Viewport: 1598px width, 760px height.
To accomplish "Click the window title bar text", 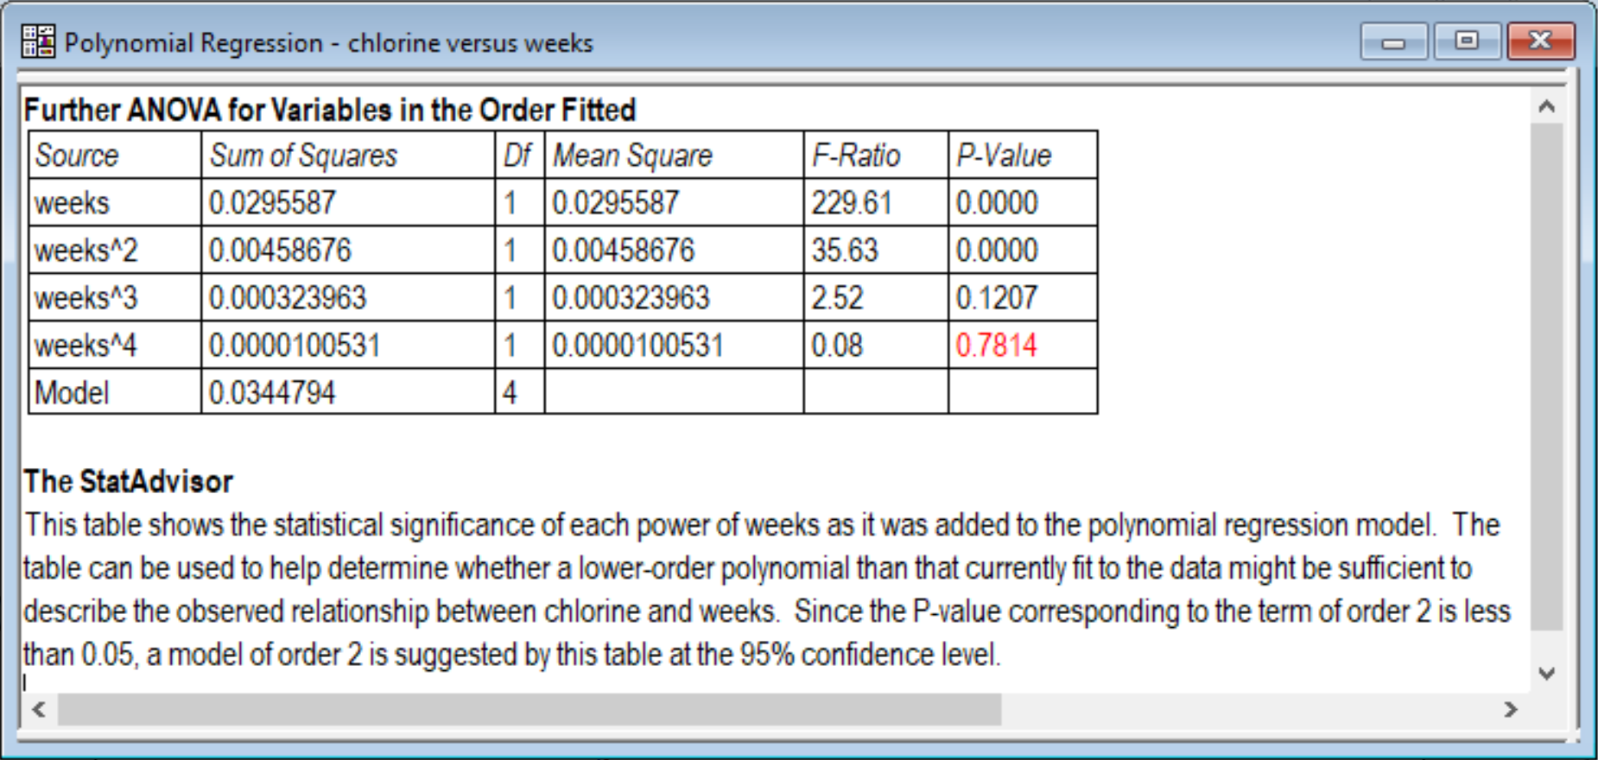I will coord(328,43).
